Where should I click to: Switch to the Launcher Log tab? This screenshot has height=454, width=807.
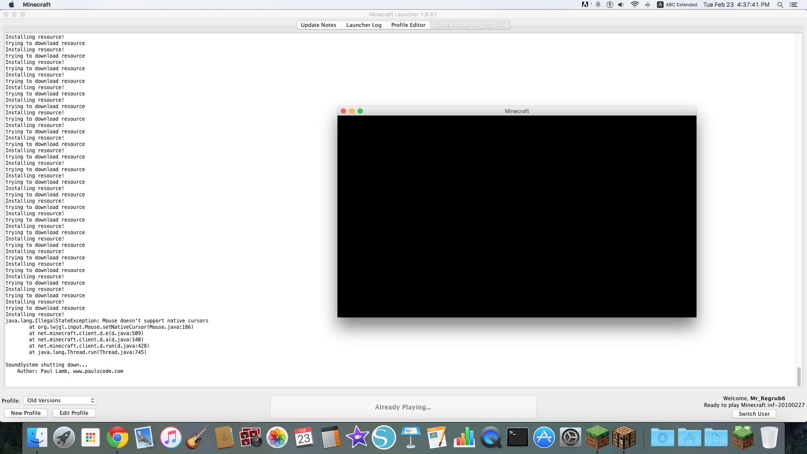point(364,25)
